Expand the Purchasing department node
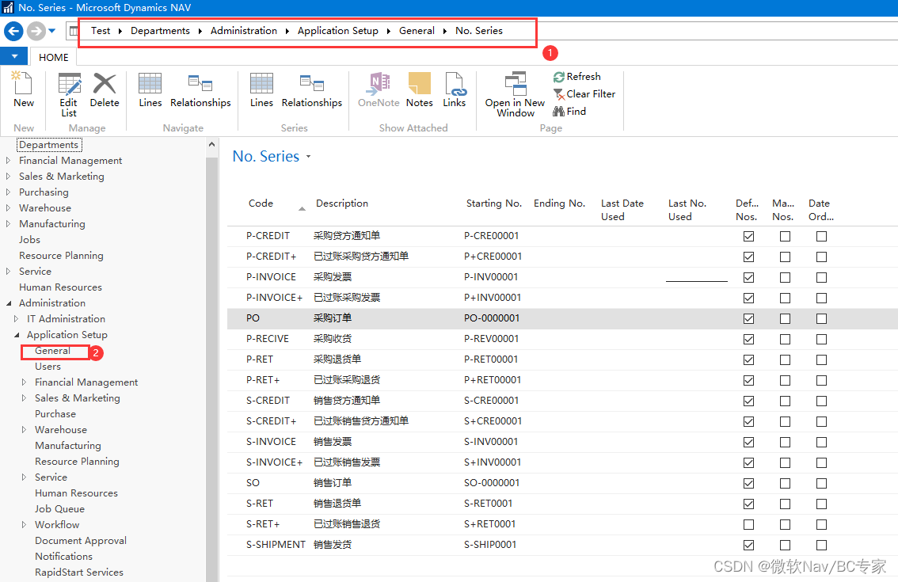This screenshot has height=582, width=898. pyautogui.click(x=8, y=192)
